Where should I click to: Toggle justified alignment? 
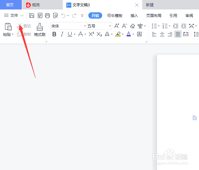pyautogui.click(x=178, y=34)
